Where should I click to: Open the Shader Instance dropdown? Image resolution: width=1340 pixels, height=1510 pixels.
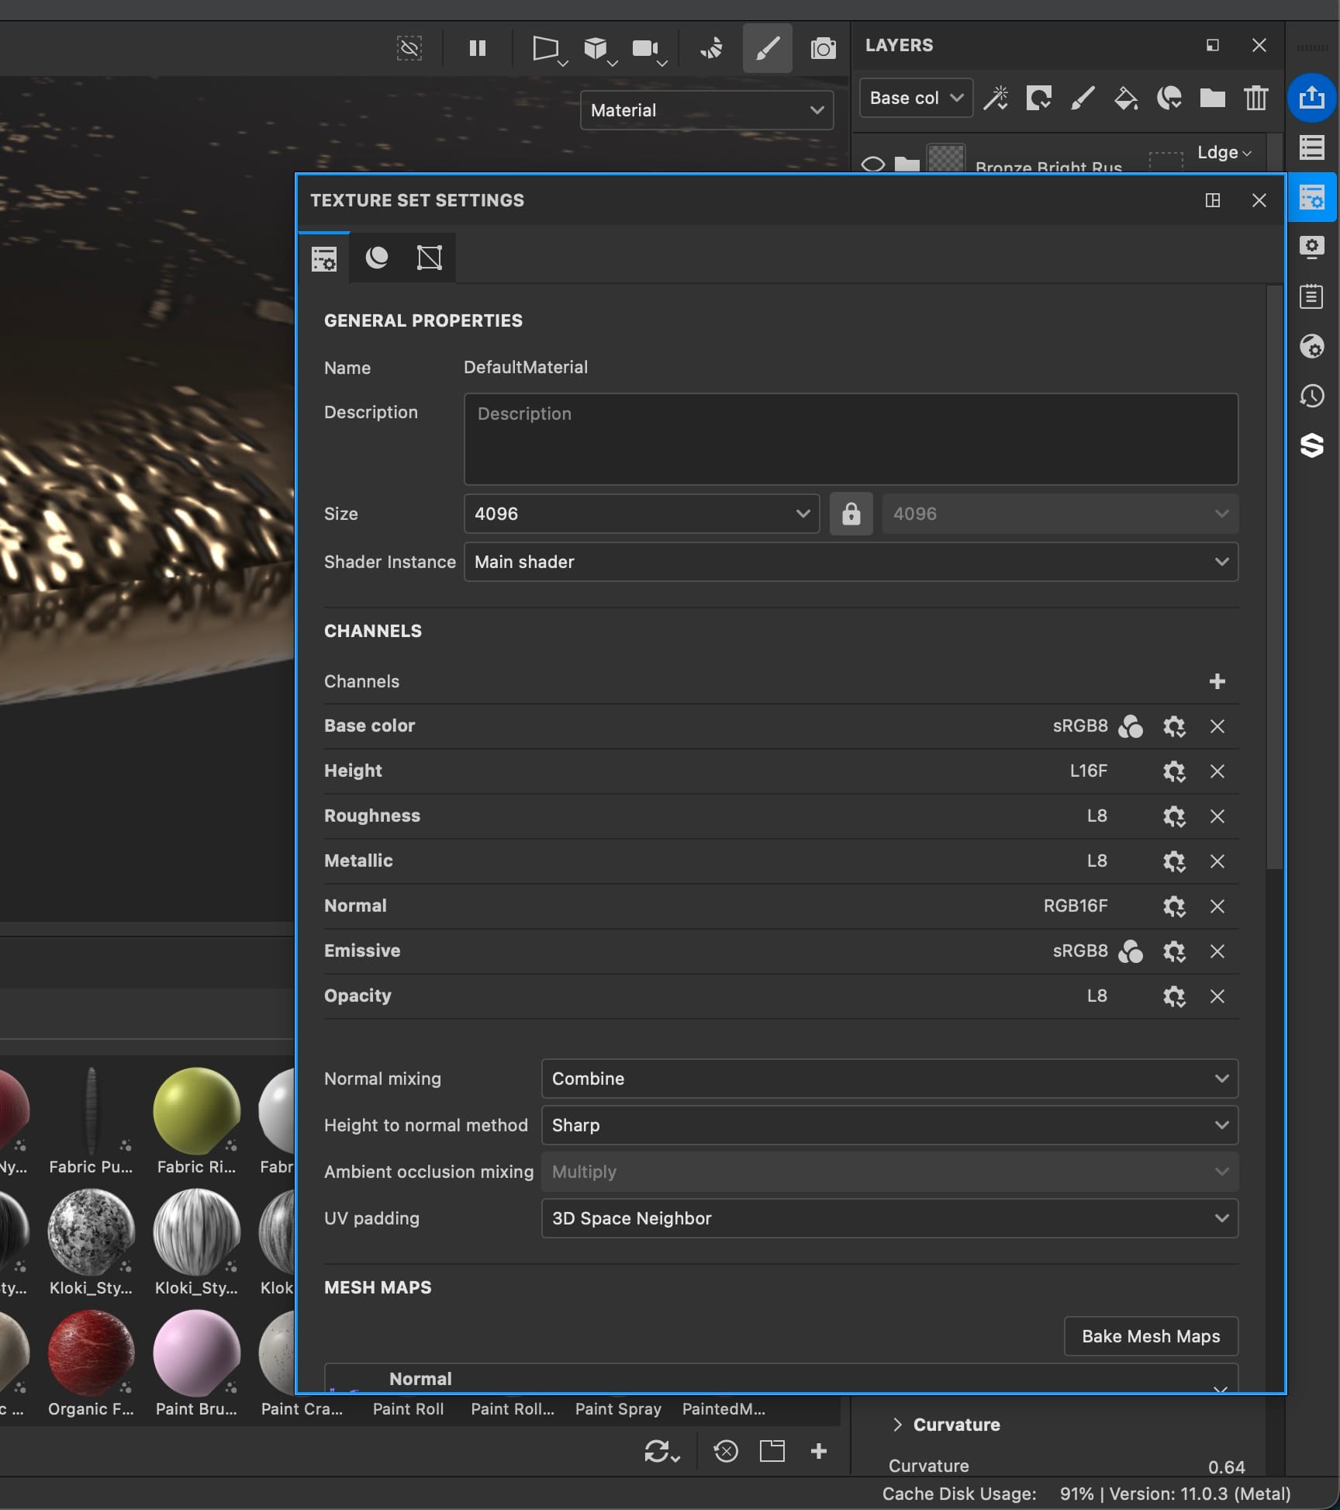pos(851,562)
